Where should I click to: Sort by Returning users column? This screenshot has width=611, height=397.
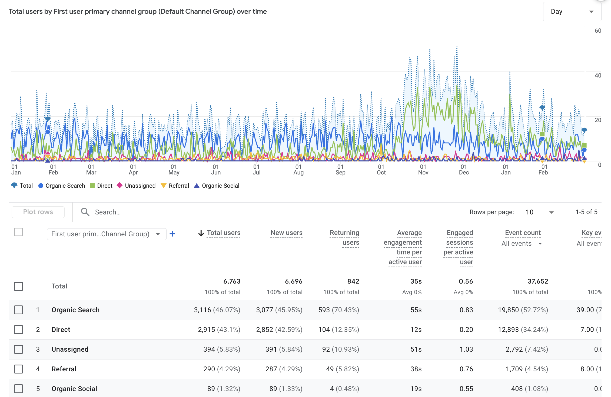[x=344, y=238]
